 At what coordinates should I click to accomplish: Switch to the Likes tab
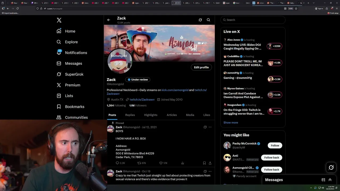[207, 115]
